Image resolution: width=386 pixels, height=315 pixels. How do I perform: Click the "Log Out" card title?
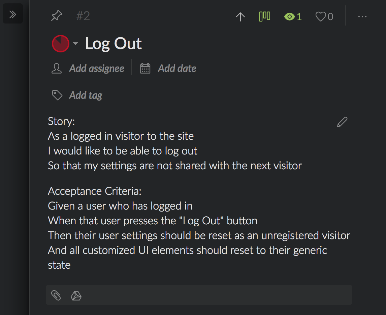click(114, 44)
